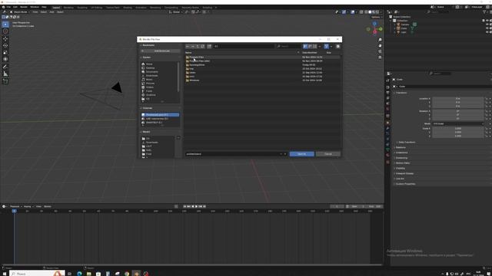
Task: Switch to the Modeling workspace tab
Action: click(68, 8)
